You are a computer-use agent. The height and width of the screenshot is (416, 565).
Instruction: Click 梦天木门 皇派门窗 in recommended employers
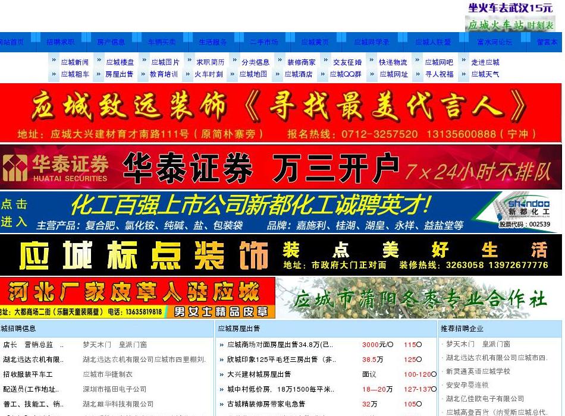478,344
